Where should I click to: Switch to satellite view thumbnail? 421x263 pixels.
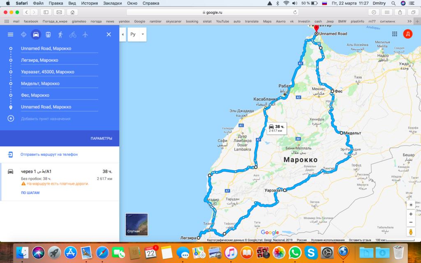[x=136, y=224]
